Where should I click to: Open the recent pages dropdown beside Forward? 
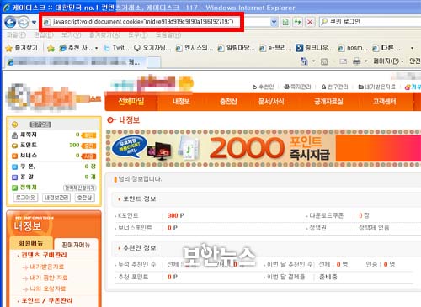pyautogui.click(x=34, y=22)
